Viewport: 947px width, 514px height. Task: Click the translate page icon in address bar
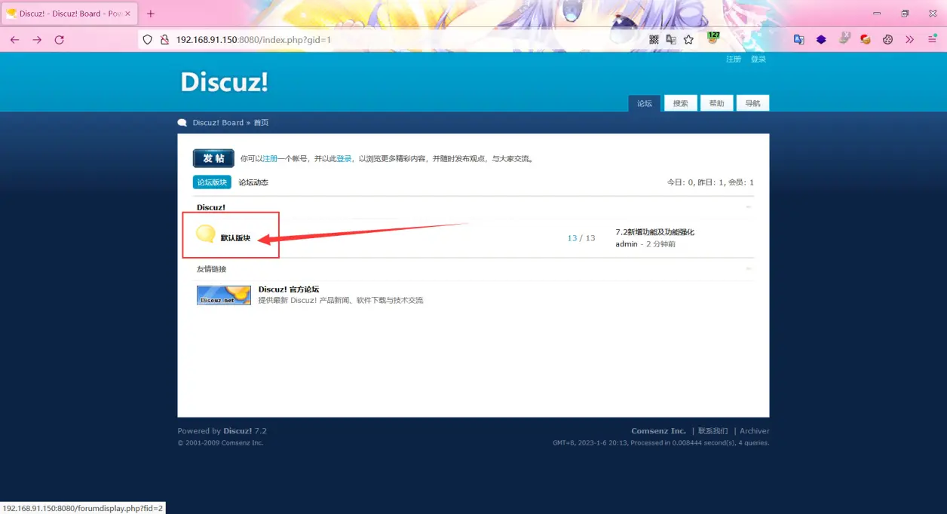click(x=671, y=40)
